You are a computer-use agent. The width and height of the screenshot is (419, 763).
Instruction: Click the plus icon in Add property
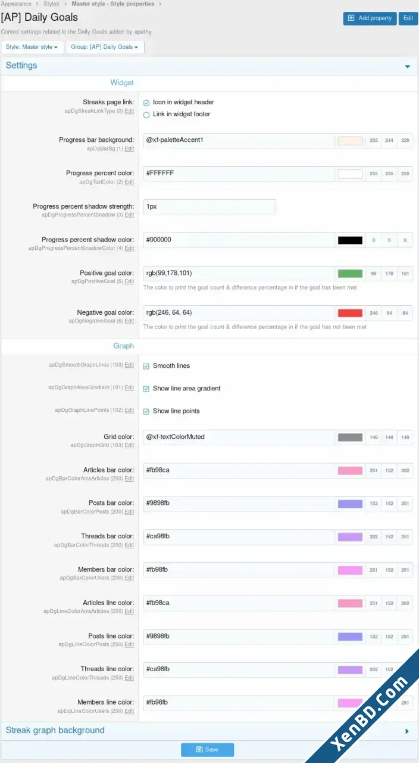coord(351,18)
